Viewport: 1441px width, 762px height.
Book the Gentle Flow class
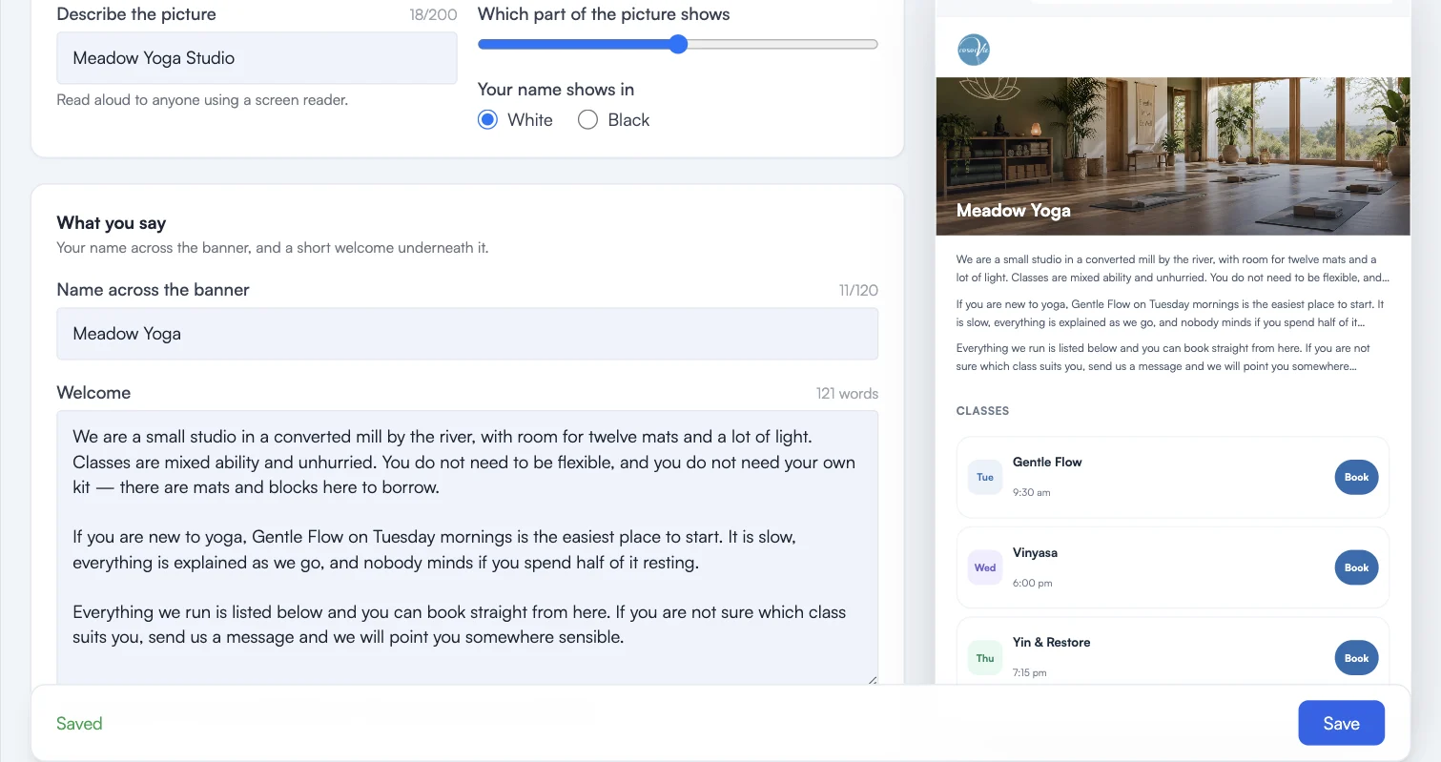1356,477
